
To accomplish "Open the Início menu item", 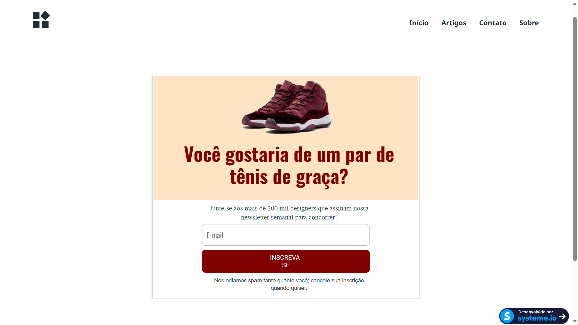I will tap(419, 23).
